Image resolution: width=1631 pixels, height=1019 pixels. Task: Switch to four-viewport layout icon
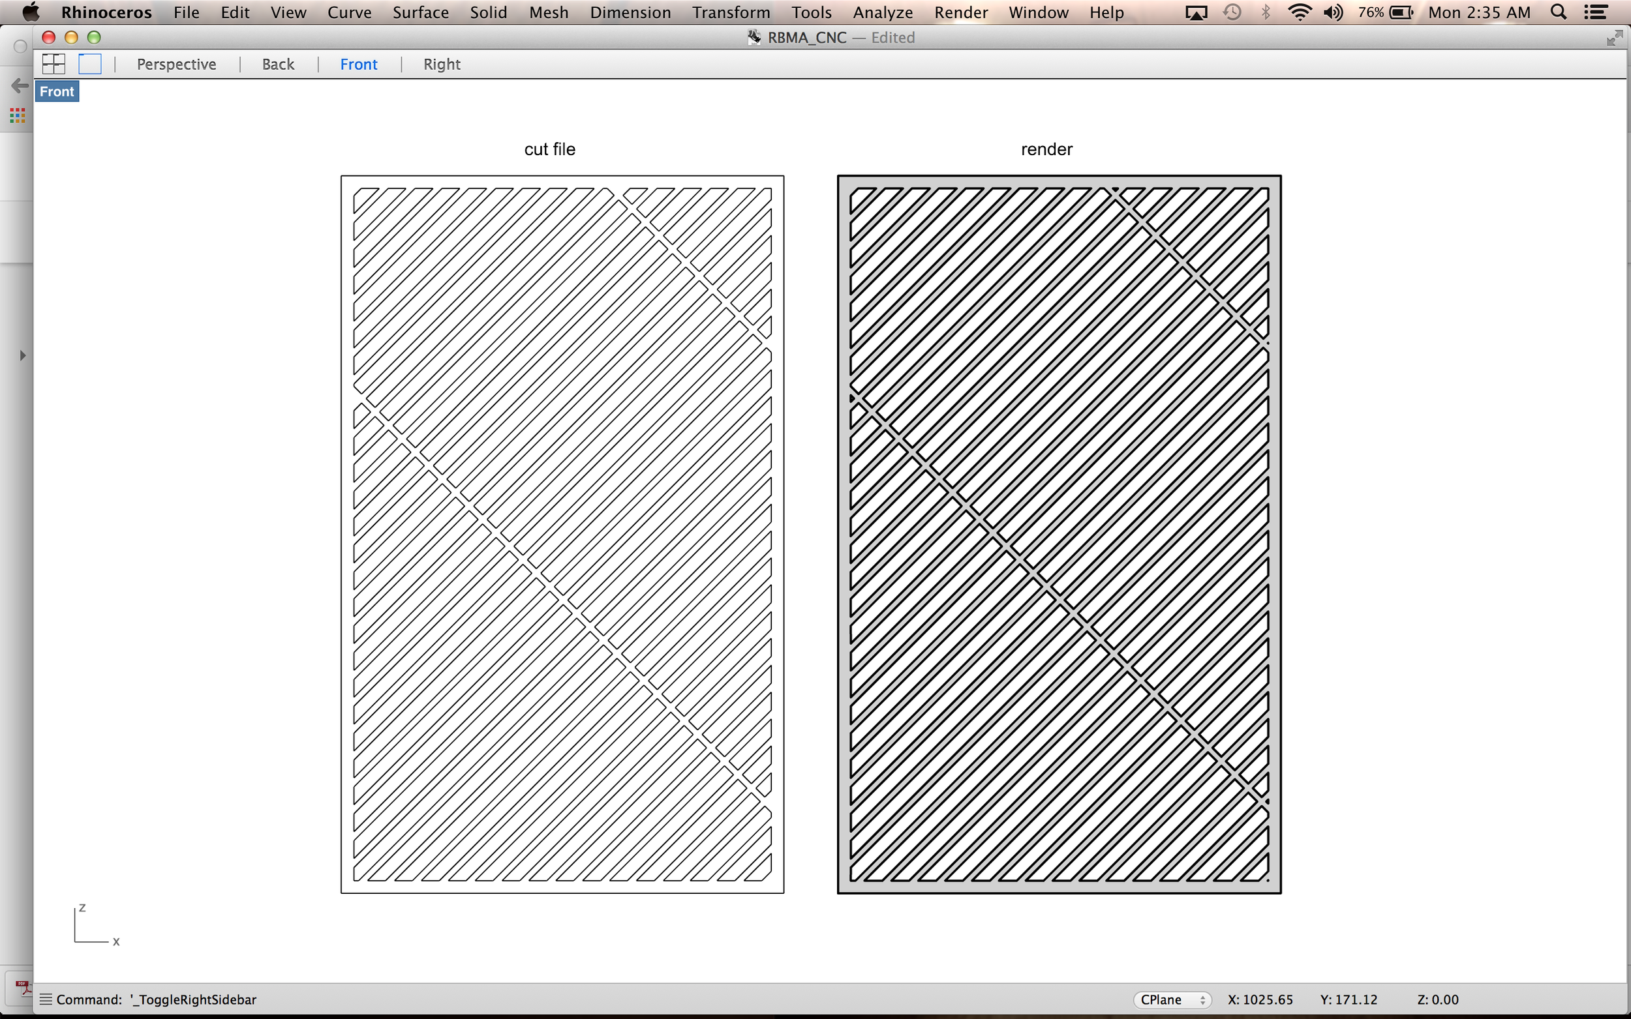53,64
